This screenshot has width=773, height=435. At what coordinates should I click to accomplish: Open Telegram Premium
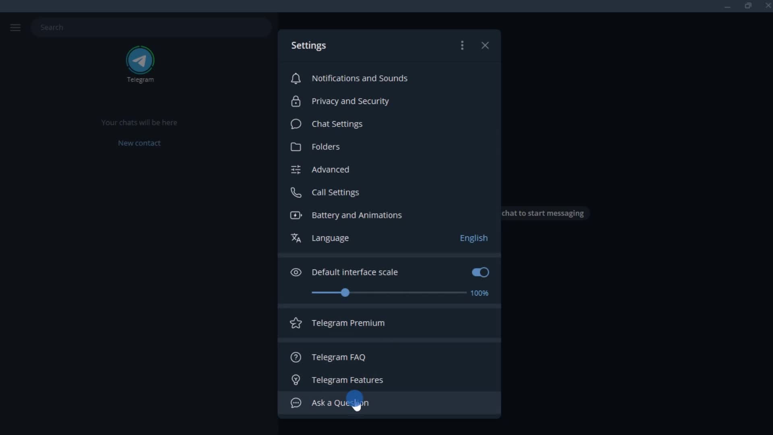click(389, 323)
